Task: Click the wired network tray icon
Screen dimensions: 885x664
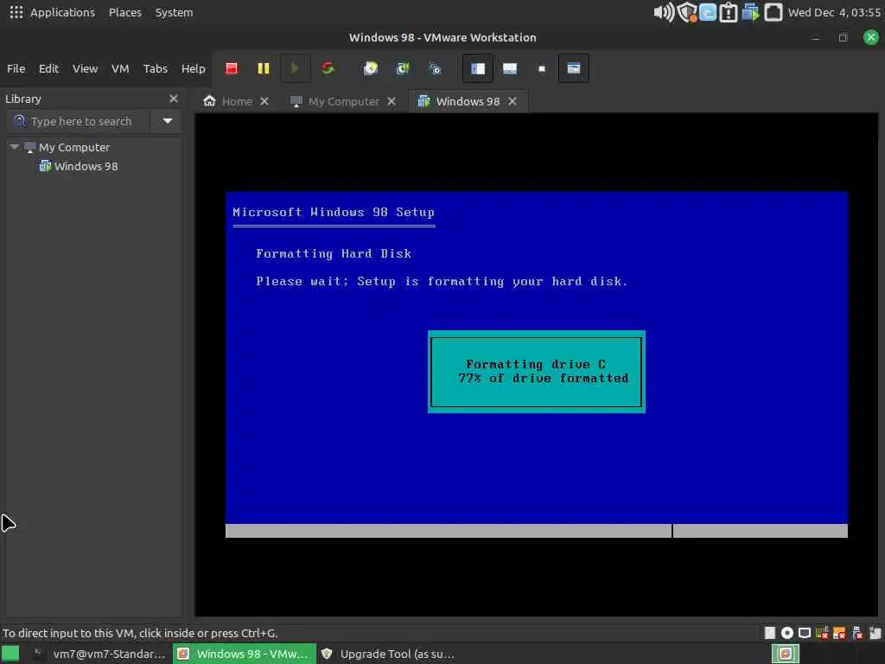Action: pyautogui.click(x=774, y=12)
